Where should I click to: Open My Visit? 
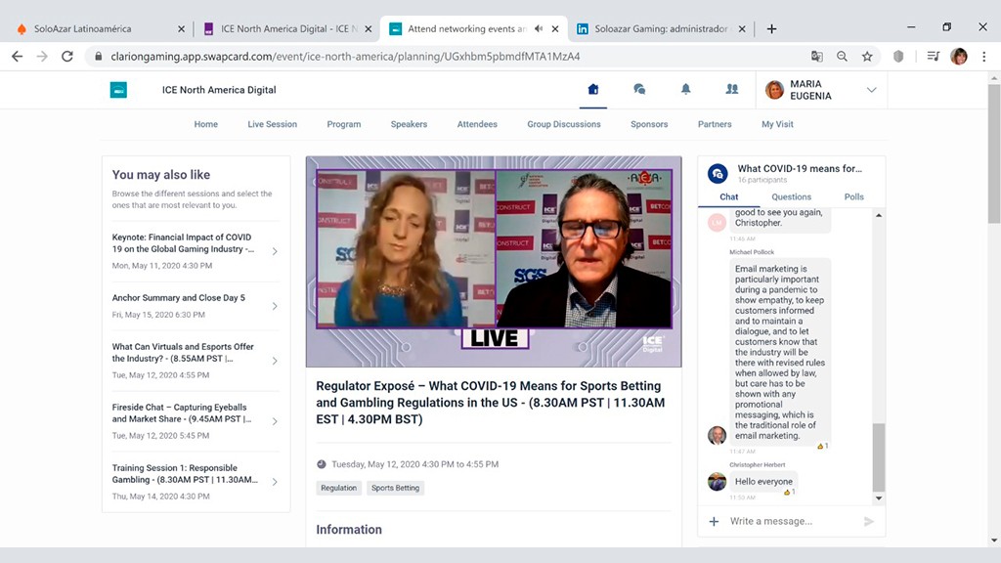pos(777,124)
